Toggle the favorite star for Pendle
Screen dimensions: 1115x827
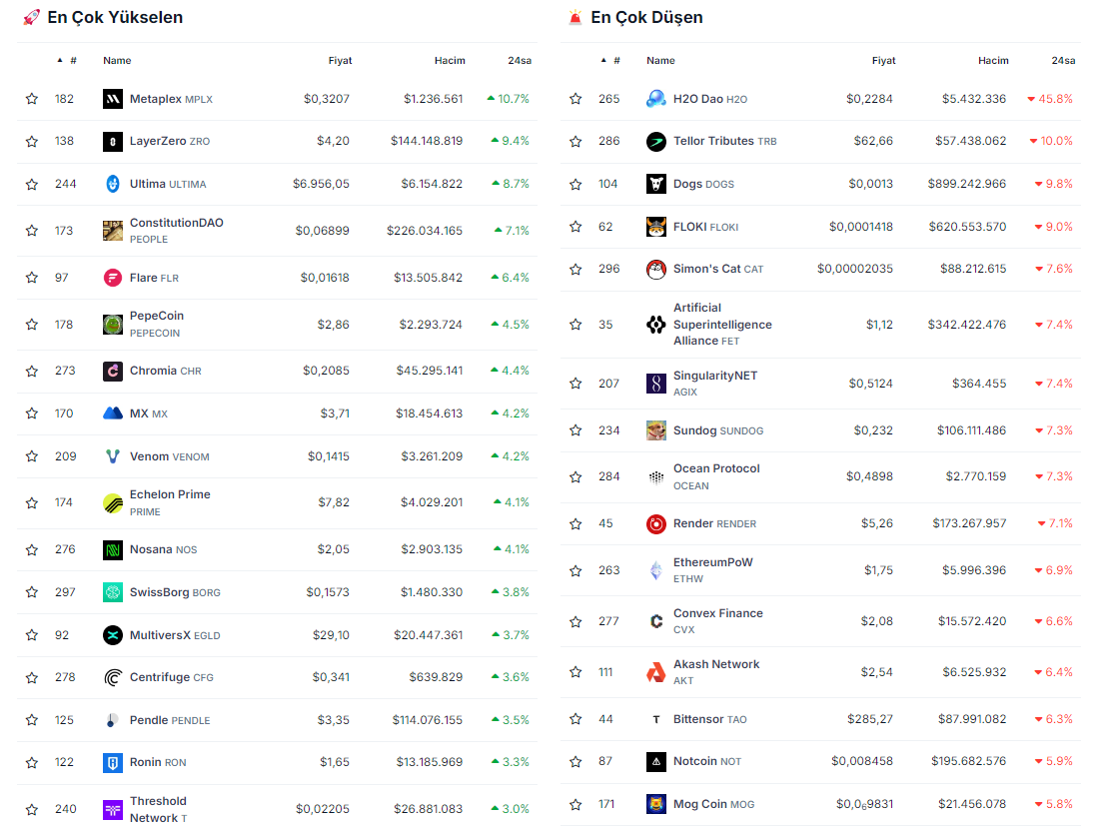point(32,720)
